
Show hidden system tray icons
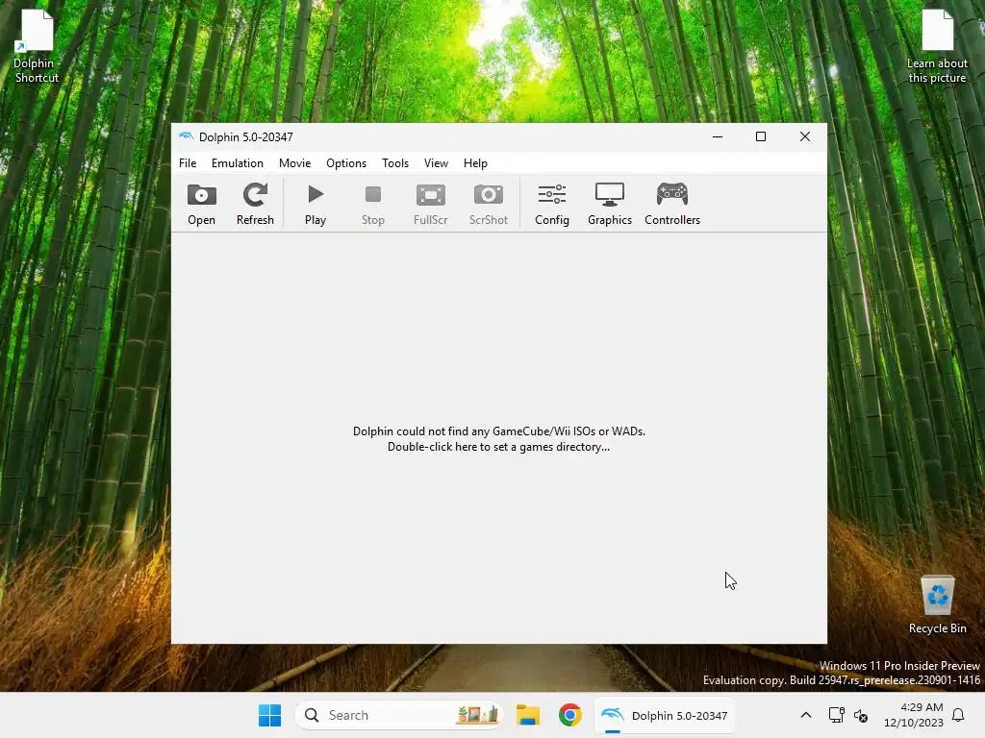point(806,715)
